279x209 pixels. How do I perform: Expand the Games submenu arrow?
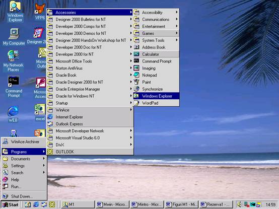176,33
